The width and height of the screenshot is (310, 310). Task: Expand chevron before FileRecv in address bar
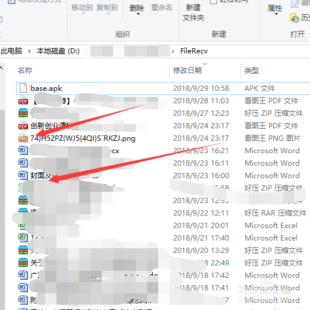coord(173,51)
